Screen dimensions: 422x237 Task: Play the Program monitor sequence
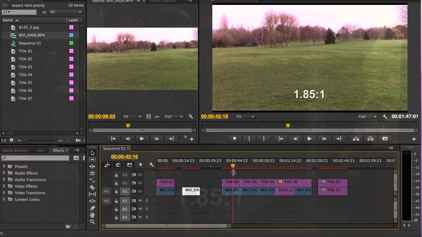coord(309,139)
